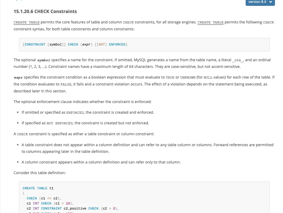The height and width of the screenshot is (213, 283).
Task: Click "ENFORCED" keyword in the syntax box
Action: (x=117, y=44)
